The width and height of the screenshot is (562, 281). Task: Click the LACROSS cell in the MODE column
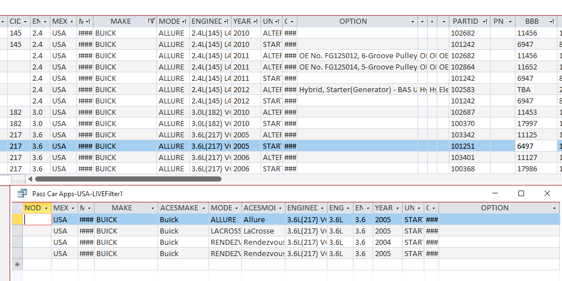tap(225, 231)
